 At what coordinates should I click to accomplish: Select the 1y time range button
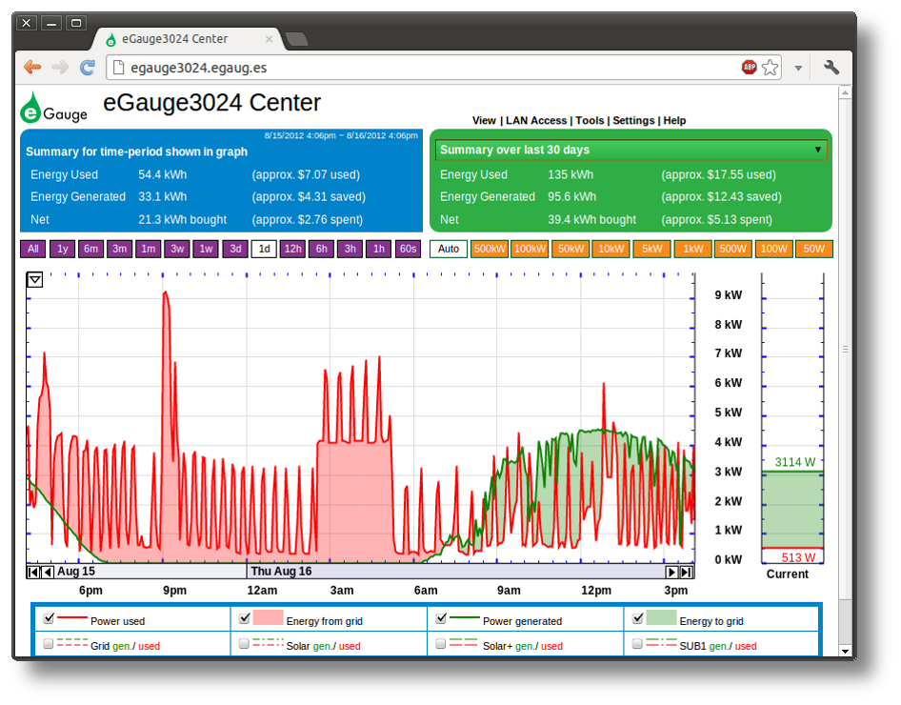click(62, 249)
